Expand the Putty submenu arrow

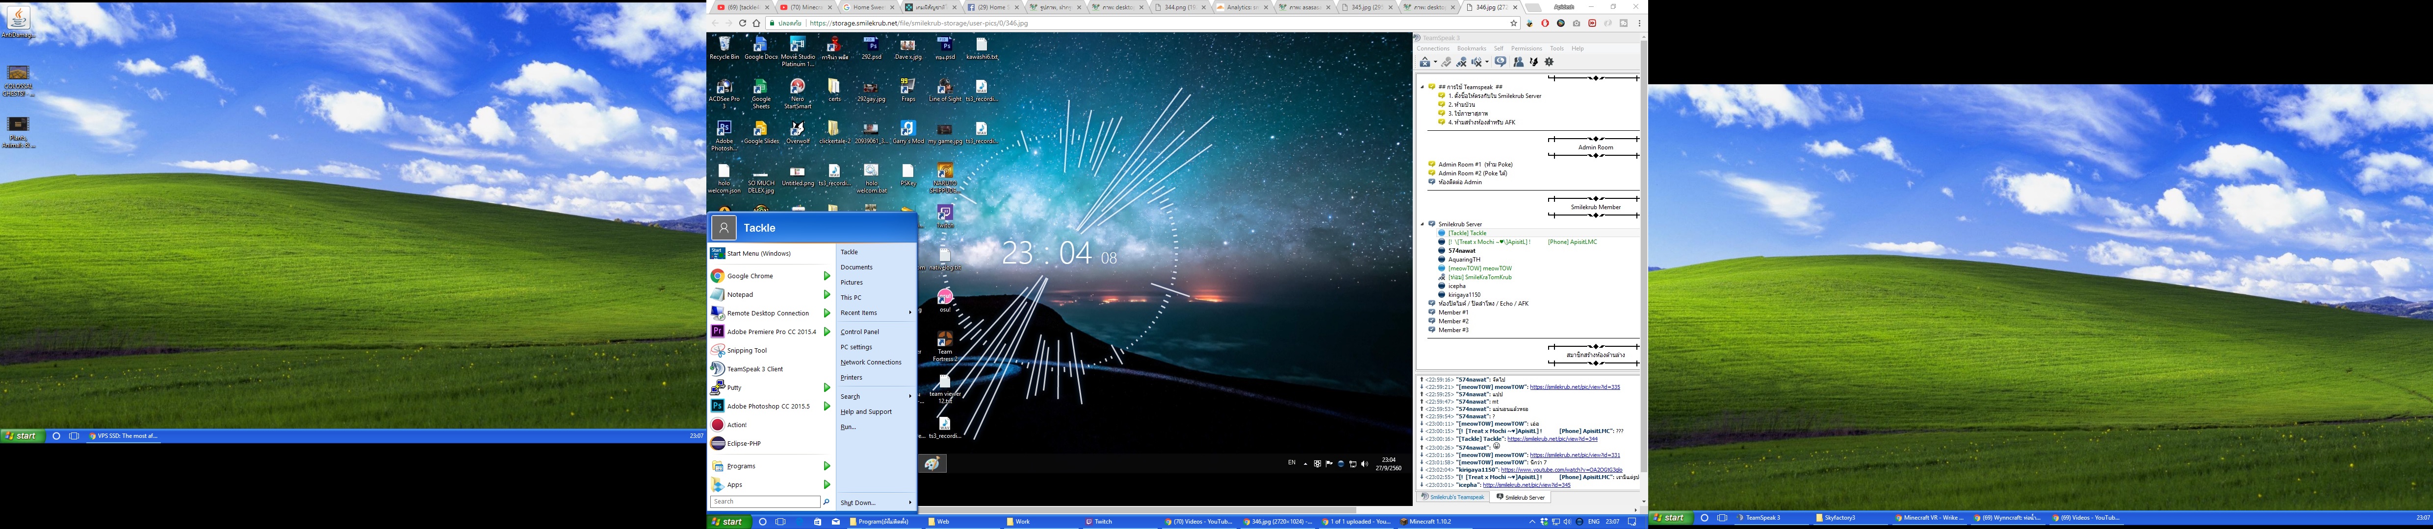click(x=827, y=387)
